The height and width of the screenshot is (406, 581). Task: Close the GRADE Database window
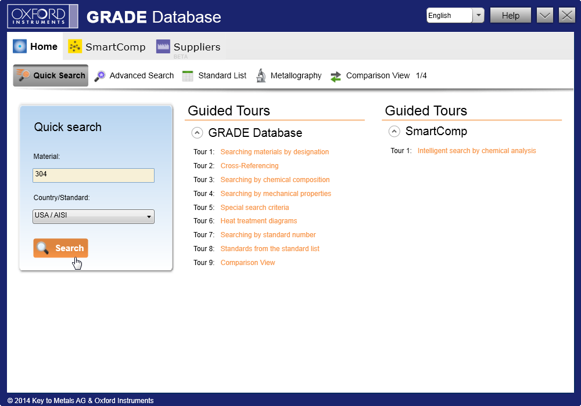pos(567,16)
